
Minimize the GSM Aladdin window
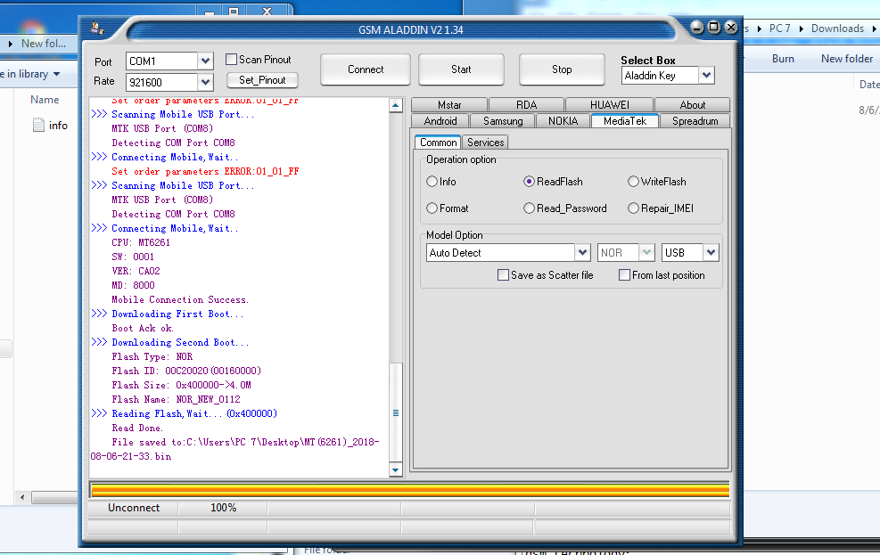tap(696, 27)
